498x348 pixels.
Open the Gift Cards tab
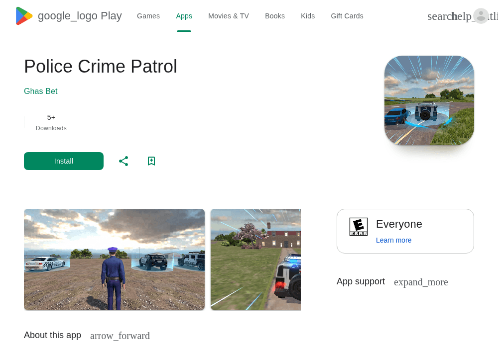(x=347, y=16)
